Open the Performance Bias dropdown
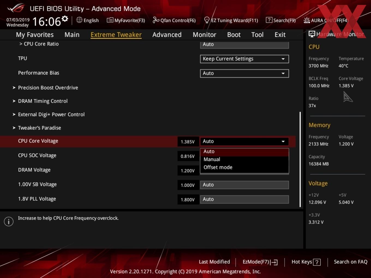This screenshot has width=371, height=278. [x=244, y=73]
